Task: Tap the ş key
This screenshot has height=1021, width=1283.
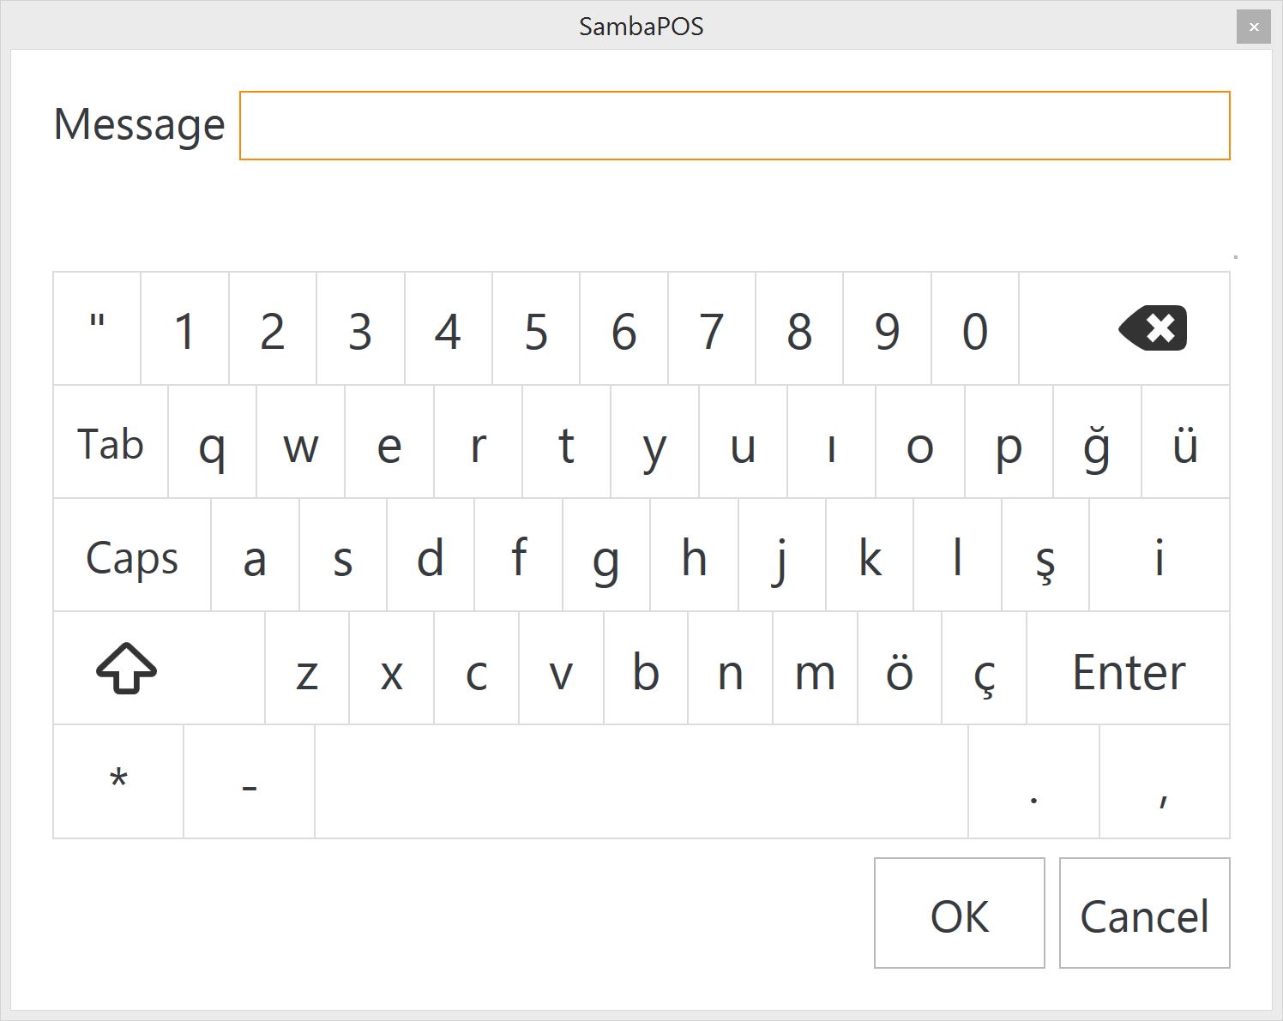Action: [x=1045, y=555]
